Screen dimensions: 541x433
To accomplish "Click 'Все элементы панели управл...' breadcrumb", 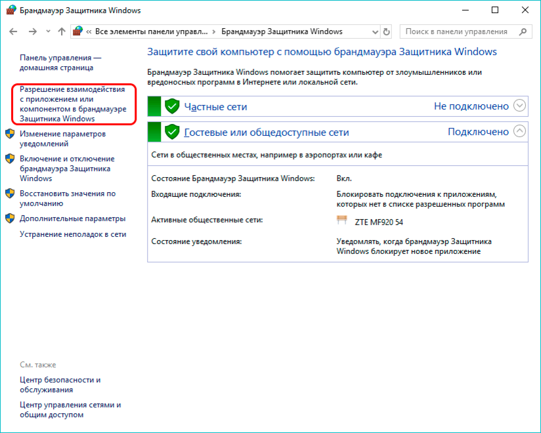I will 152,31.
